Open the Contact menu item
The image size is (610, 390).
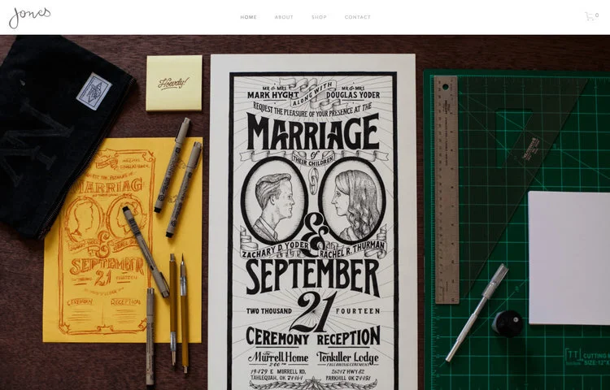358,17
